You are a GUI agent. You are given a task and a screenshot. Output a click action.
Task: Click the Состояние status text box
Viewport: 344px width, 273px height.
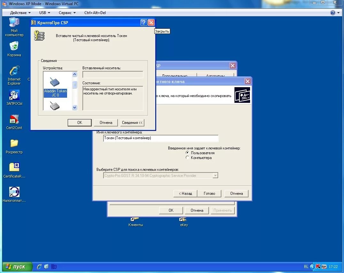pyautogui.click(x=113, y=98)
